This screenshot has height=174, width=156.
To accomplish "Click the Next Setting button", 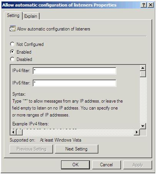I will (76, 149).
